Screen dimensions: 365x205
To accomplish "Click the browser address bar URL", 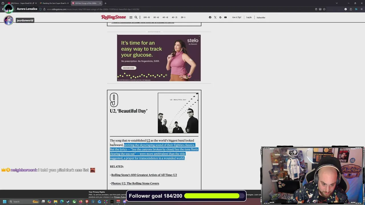I will (x=93, y=9).
